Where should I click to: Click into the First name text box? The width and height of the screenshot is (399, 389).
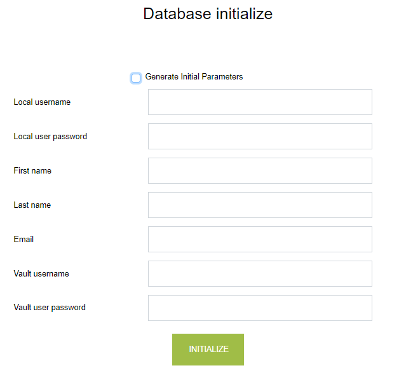coord(260,171)
